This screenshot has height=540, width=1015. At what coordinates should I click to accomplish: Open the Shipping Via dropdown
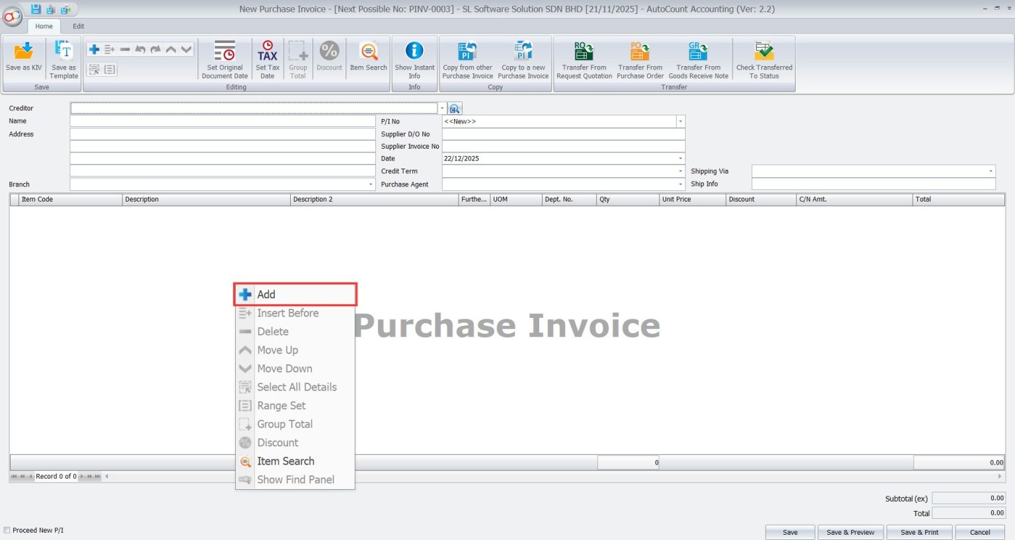pos(990,171)
